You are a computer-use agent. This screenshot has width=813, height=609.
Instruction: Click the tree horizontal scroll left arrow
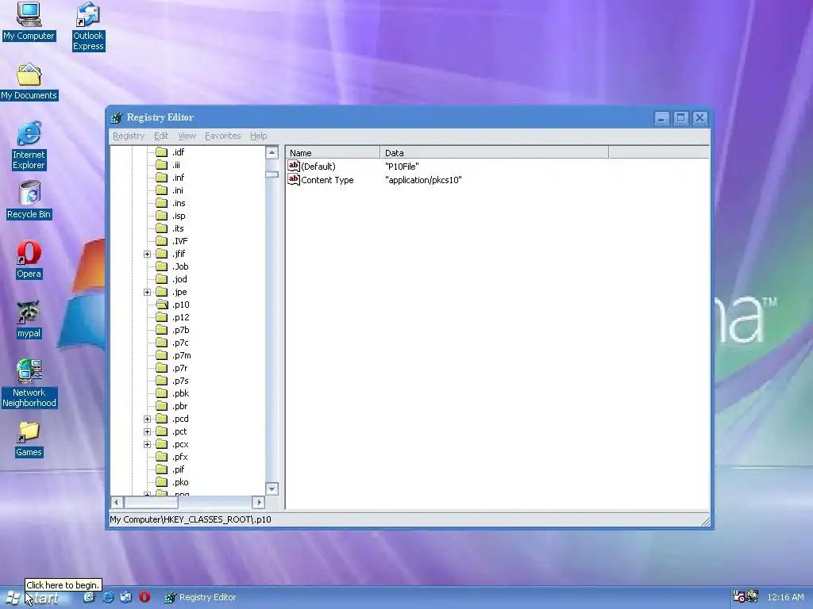117,502
